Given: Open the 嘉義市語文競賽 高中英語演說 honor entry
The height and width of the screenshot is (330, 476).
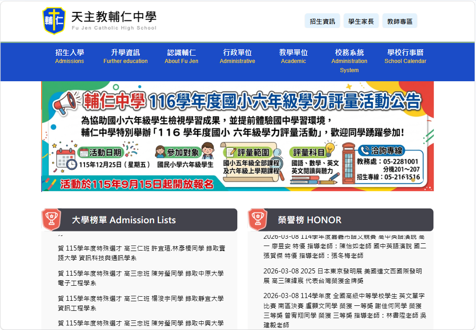Looking at the screenshot, I should (345, 246).
